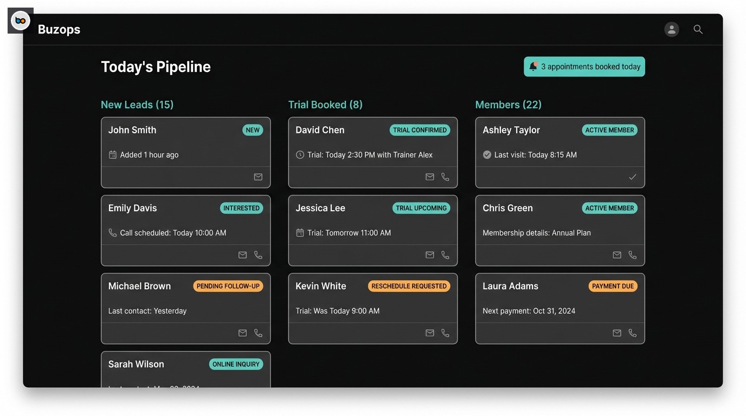Click the RESCHEDULE REQUESTED badge on Kevin White
The height and width of the screenshot is (416, 746).
tap(409, 285)
